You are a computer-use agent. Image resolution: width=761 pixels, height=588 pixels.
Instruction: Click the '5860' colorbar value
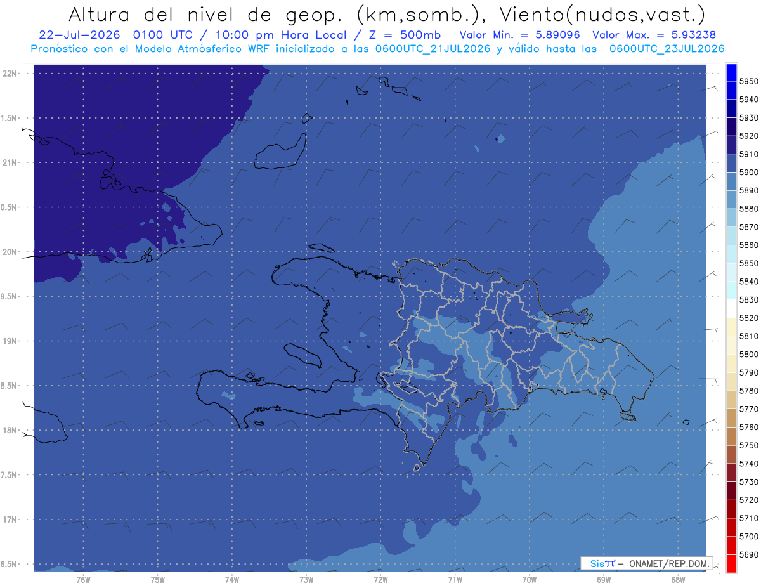coord(748,245)
